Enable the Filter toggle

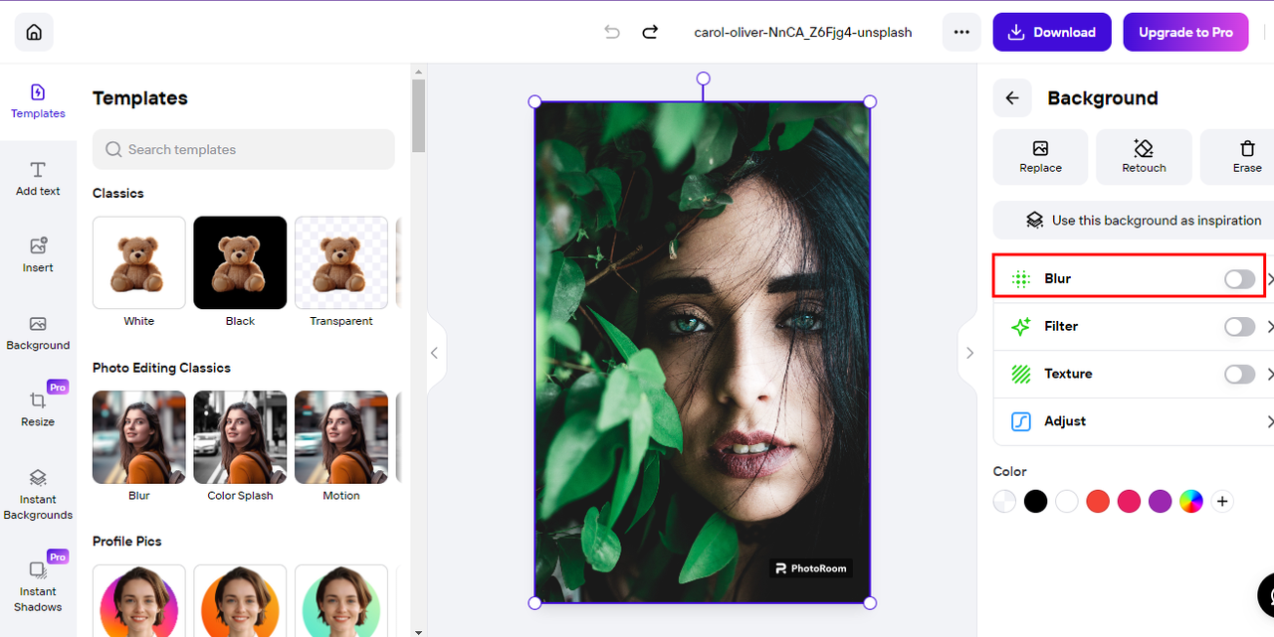pos(1239,327)
